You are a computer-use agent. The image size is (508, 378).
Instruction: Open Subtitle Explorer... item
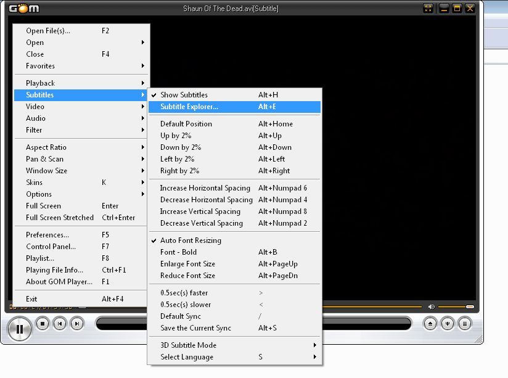tap(234, 107)
